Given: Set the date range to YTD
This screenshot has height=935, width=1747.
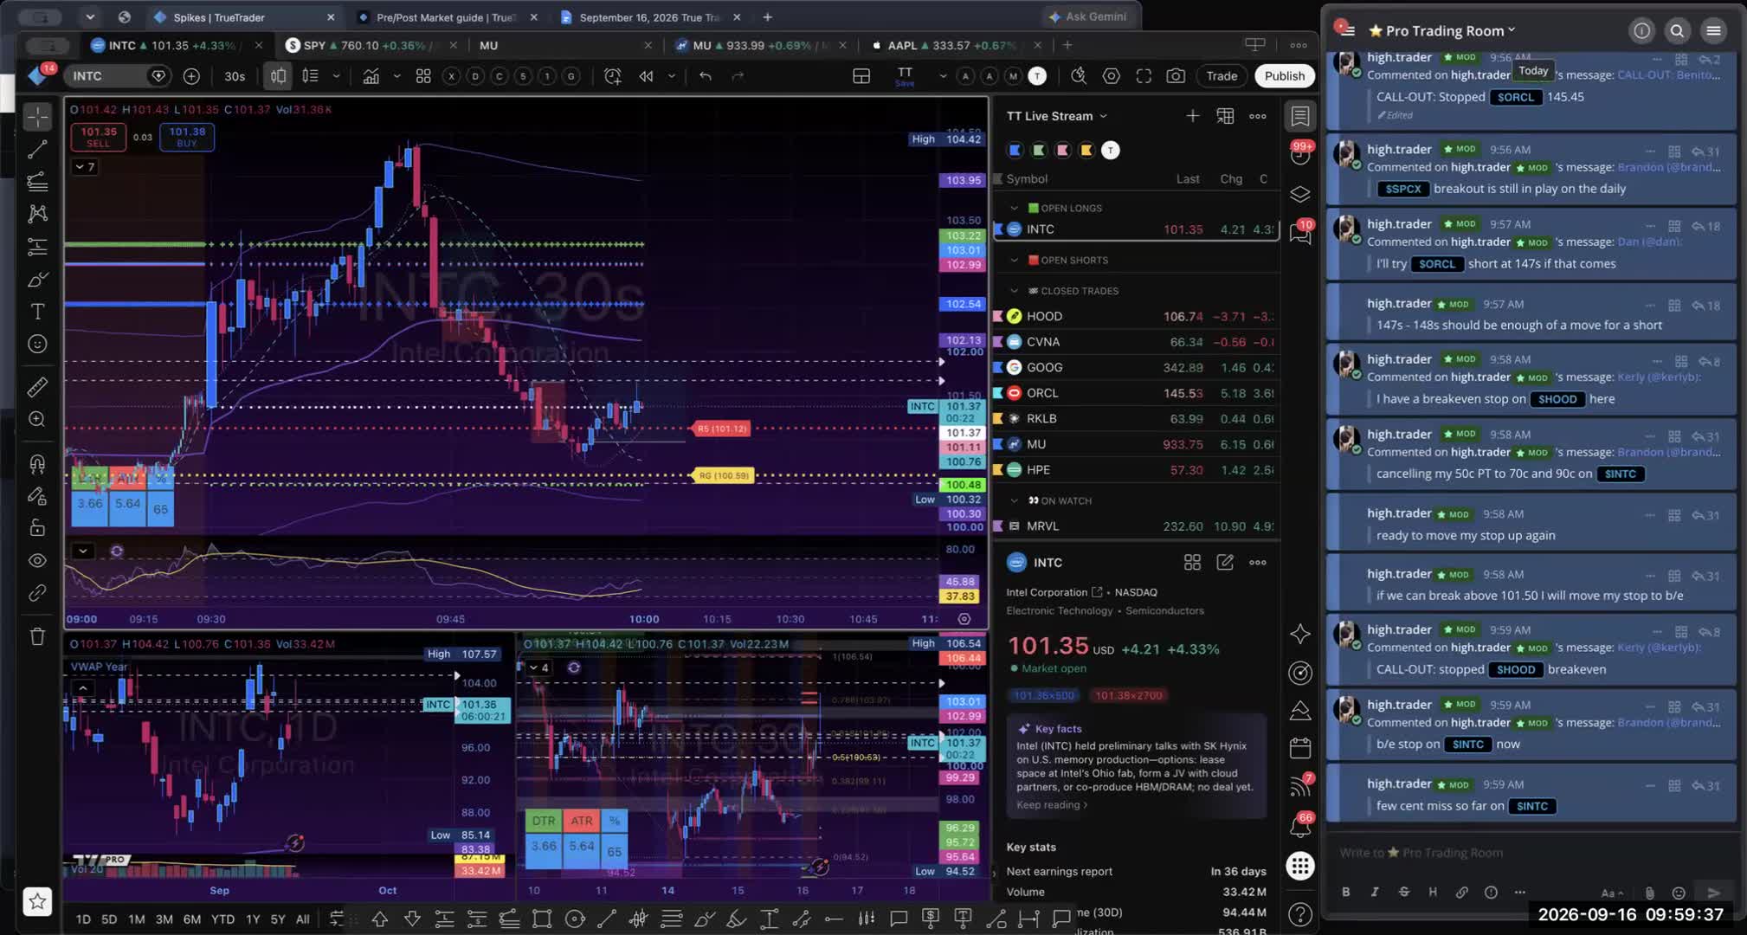Looking at the screenshot, I should coord(222,919).
